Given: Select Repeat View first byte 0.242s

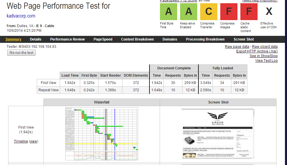Looking at the screenshot, I should pyautogui.click(x=89, y=90).
